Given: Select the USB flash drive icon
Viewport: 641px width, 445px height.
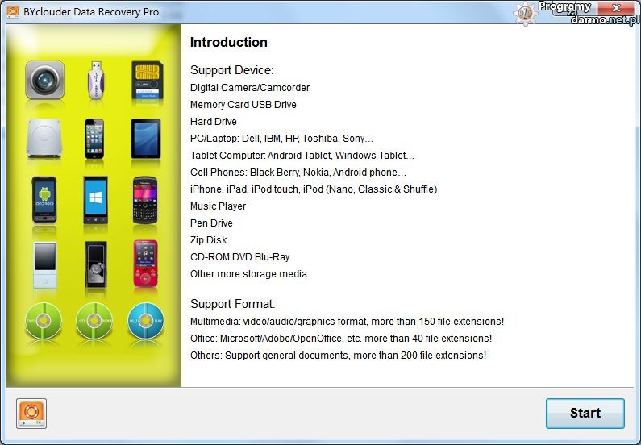Looking at the screenshot, I should pos(95,80).
